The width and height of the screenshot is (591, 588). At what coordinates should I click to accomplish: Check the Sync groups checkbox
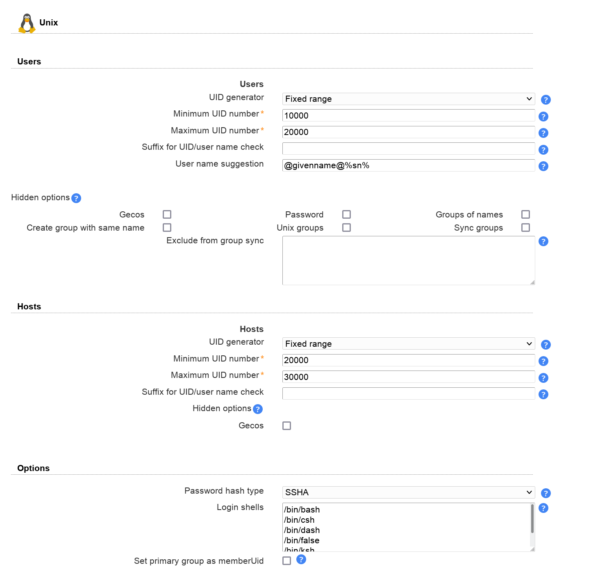(525, 228)
